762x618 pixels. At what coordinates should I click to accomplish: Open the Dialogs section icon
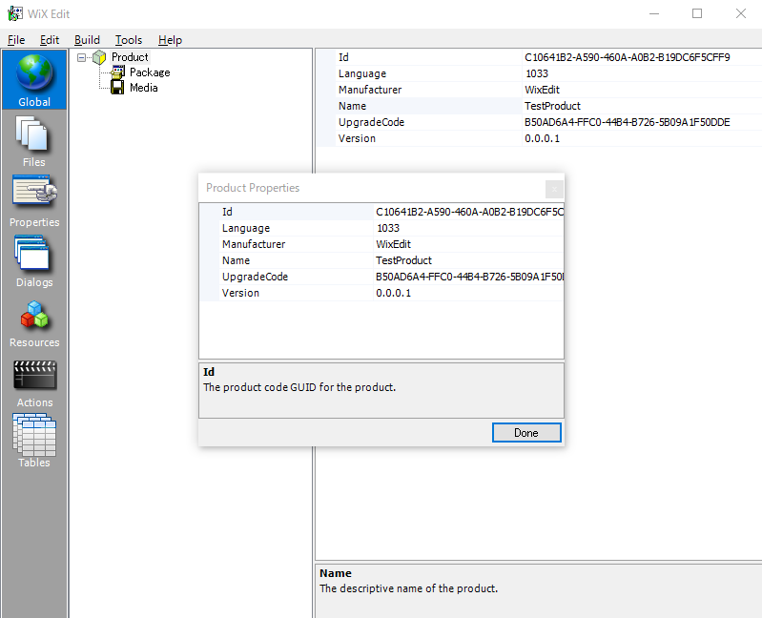[32, 253]
